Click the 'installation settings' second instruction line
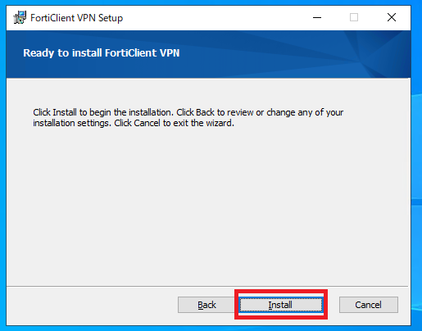422x331 pixels. click(x=134, y=123)
